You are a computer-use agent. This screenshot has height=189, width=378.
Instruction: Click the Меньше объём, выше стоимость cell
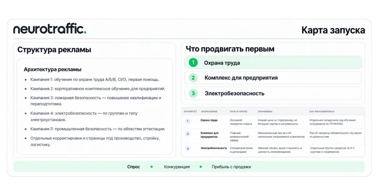(280, 150)
